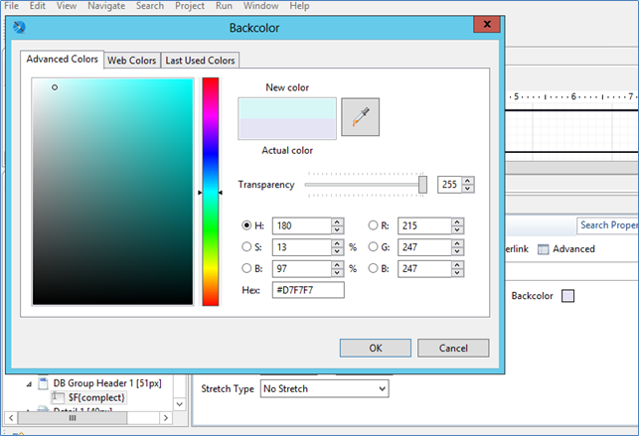Decrease the S value with down spinner

pyautogui.click(x=337, y=251)
